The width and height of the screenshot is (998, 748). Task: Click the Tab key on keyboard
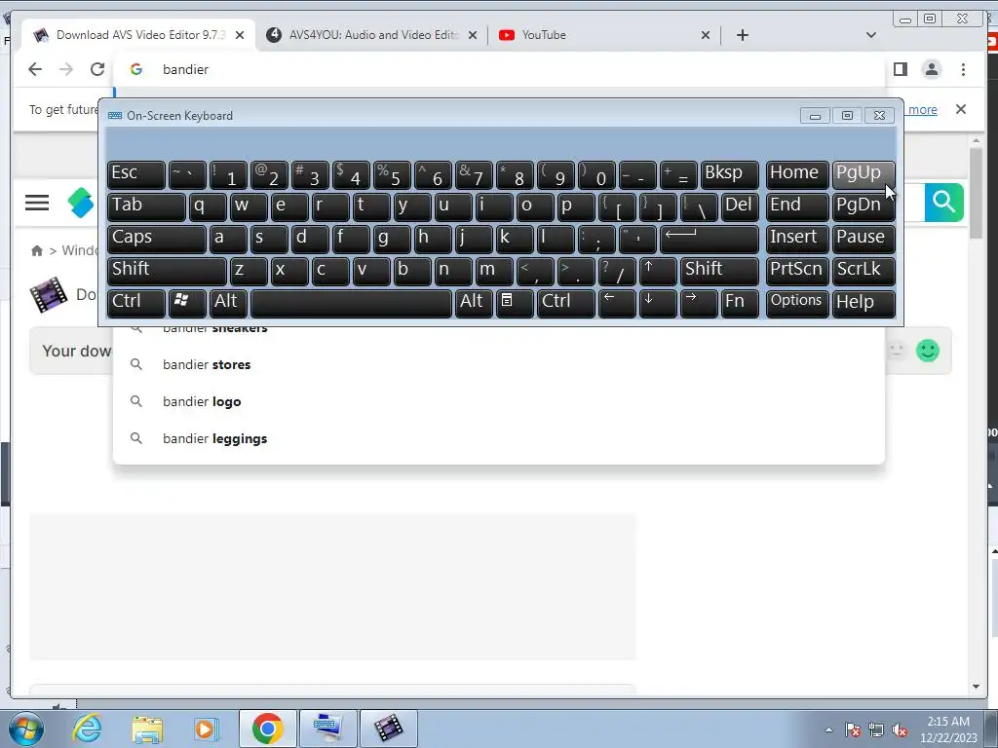click(x=146, y=206)
